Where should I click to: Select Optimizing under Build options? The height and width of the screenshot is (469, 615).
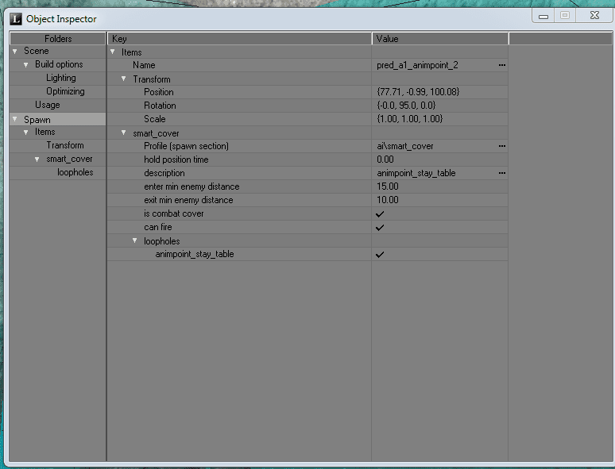coord(65,91)
